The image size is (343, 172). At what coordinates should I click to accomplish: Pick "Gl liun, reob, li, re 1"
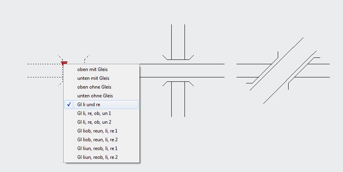102,148
